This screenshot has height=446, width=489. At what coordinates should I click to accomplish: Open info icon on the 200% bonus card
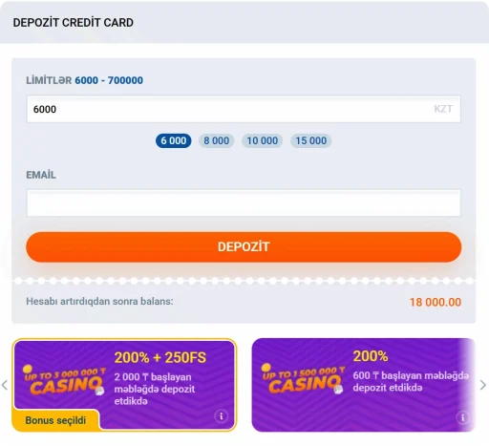462,417
